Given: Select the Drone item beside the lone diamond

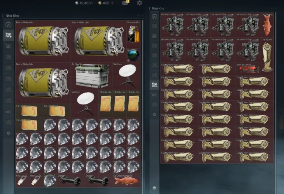Looking at the screenshot, I should (71, 181).
